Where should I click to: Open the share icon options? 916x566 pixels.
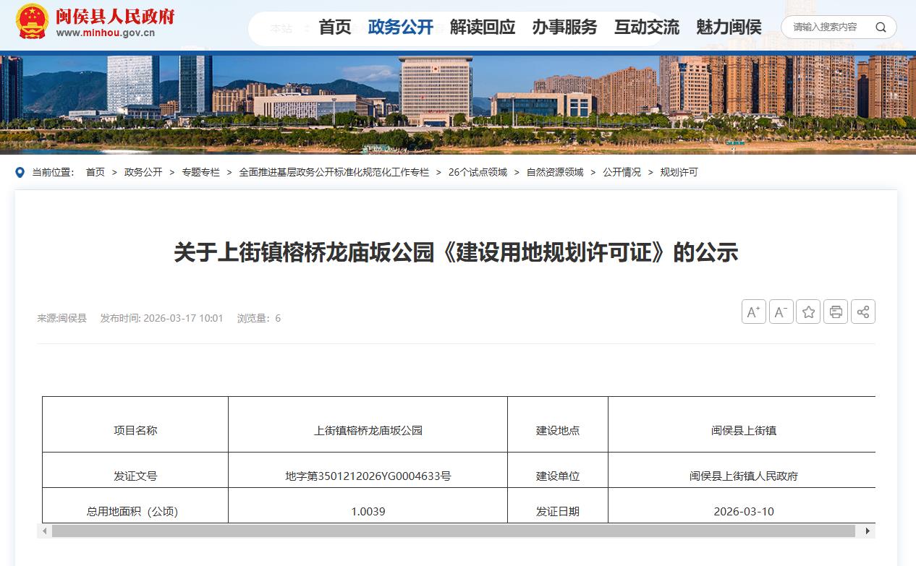[862, 312]
